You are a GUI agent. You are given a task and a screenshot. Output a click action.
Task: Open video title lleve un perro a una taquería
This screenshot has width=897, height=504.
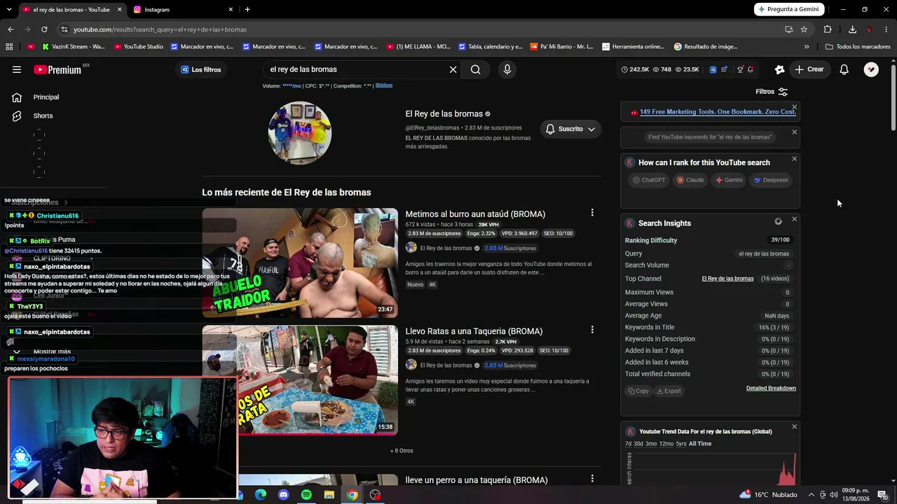(477, 480)
